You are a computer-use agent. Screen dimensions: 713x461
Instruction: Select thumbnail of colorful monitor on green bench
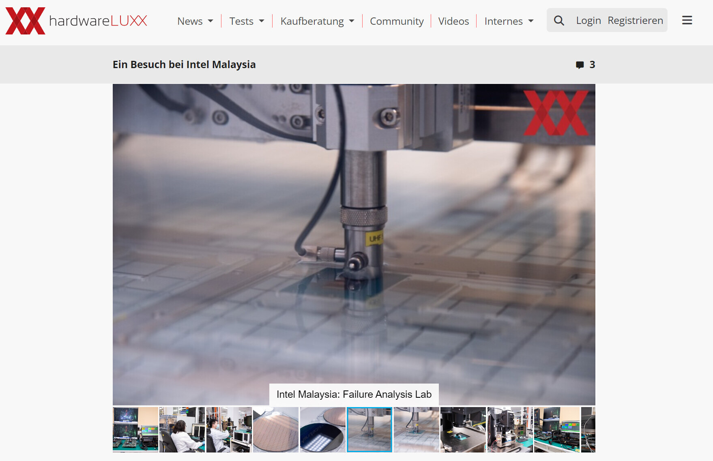(x=557, y=430)
